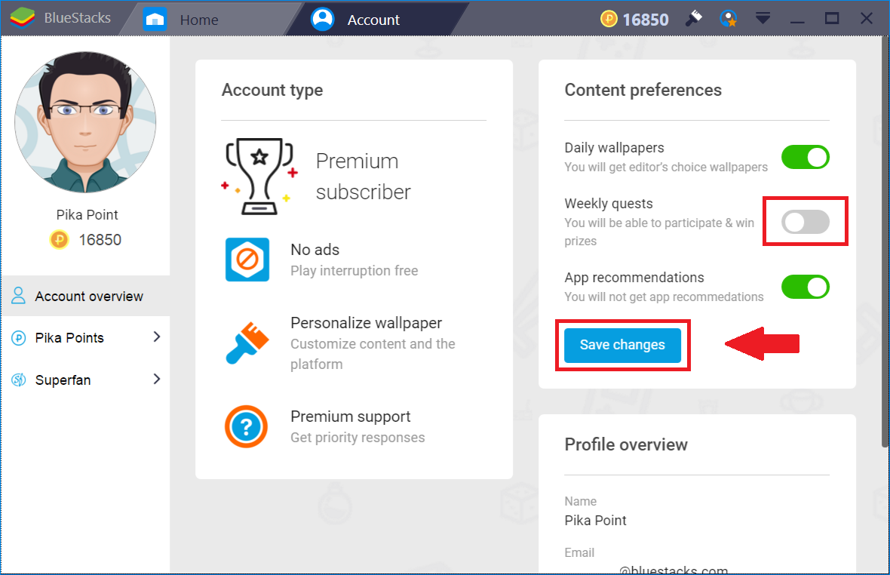Click the No ads icon
The height and width of the screenshot is (575, 890).
pos(247,260)
